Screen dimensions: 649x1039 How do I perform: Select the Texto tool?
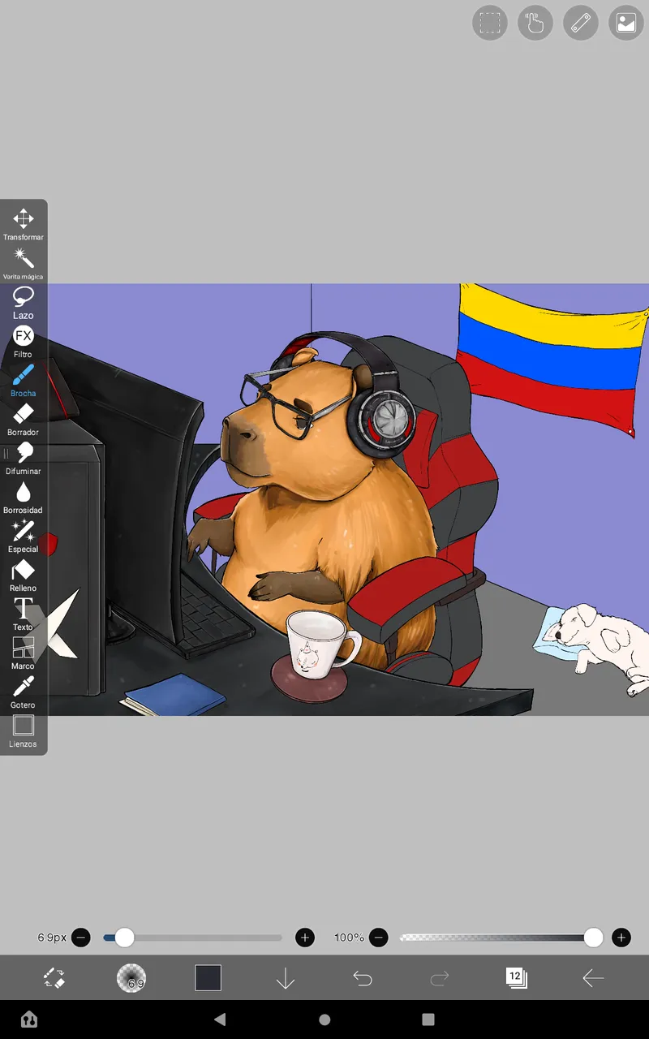tap(24, 614)
